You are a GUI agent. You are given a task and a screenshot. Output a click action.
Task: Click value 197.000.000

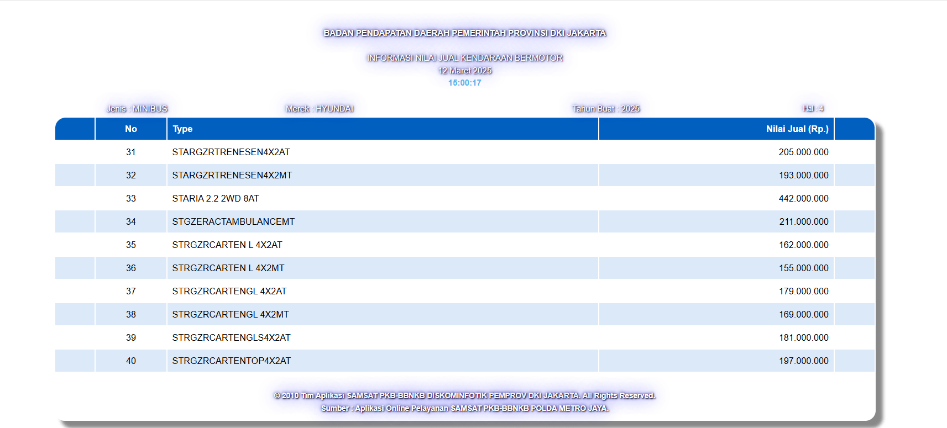(803, 361)
